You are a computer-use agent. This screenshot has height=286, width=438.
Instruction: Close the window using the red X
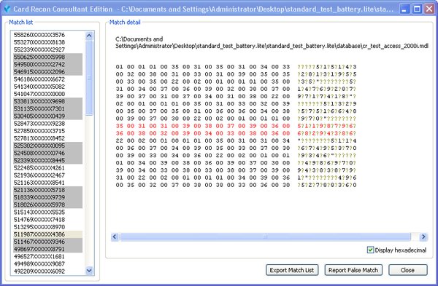[x=430, y=9]
